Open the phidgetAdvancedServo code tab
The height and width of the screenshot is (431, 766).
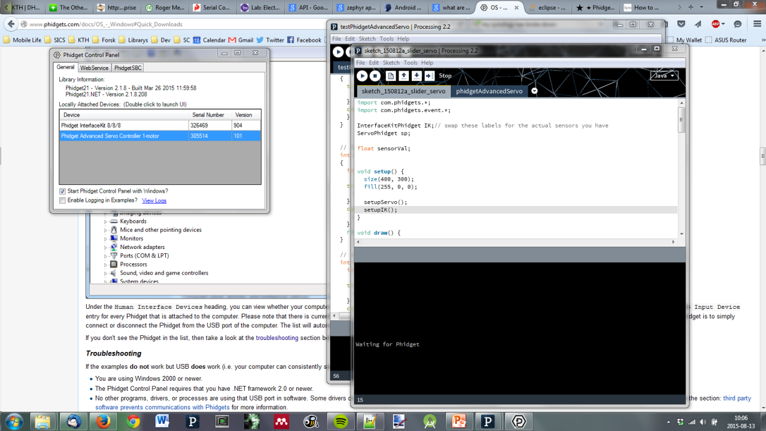pyautogui.click(x=489, y=92)
